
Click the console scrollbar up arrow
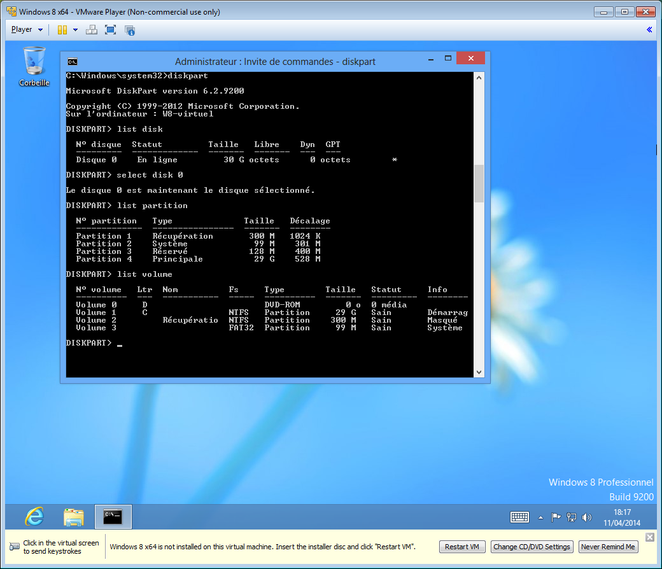point(479,78)
